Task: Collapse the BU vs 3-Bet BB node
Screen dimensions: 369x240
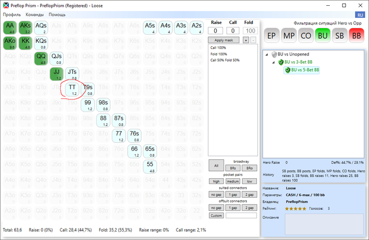Action: pyautogui.click(x=274, y=62)
